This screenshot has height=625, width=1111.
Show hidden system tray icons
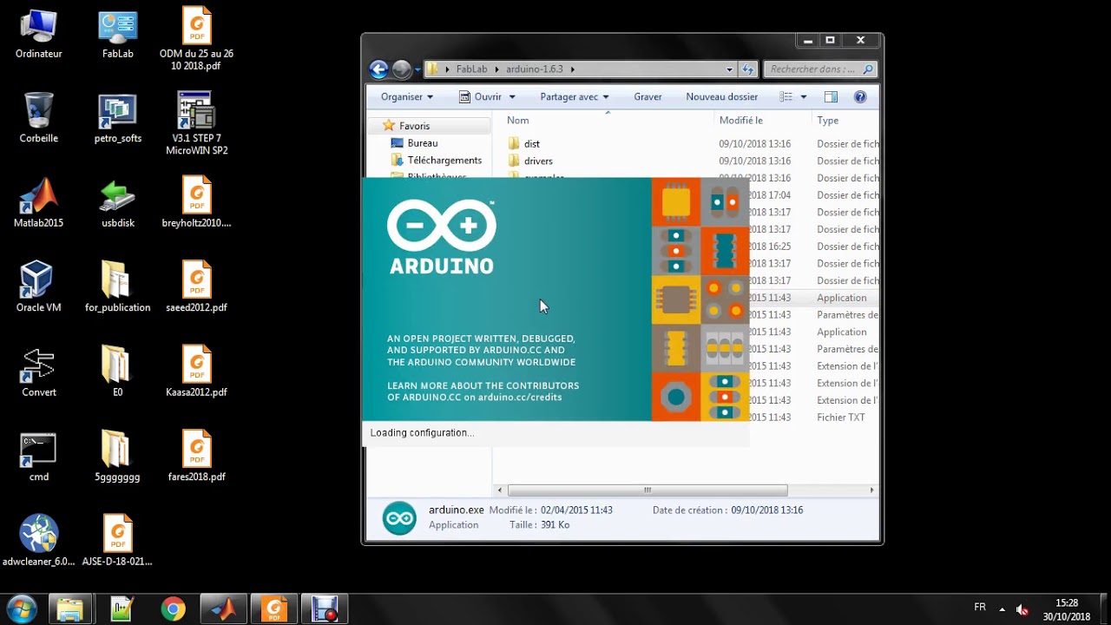pos(1002,609)
